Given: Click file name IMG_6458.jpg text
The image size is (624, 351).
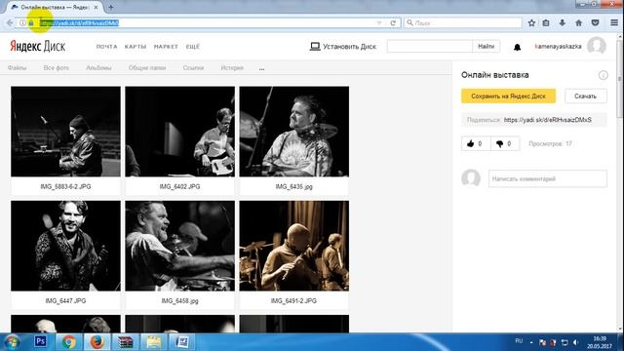Looking at the screenshot, I should pyautogui.click(x=179, y=301).
